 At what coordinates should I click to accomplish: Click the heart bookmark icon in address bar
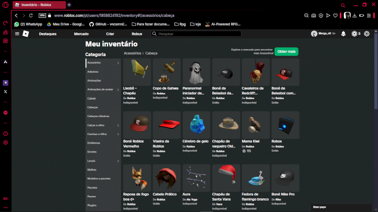[x=335, y=16]
